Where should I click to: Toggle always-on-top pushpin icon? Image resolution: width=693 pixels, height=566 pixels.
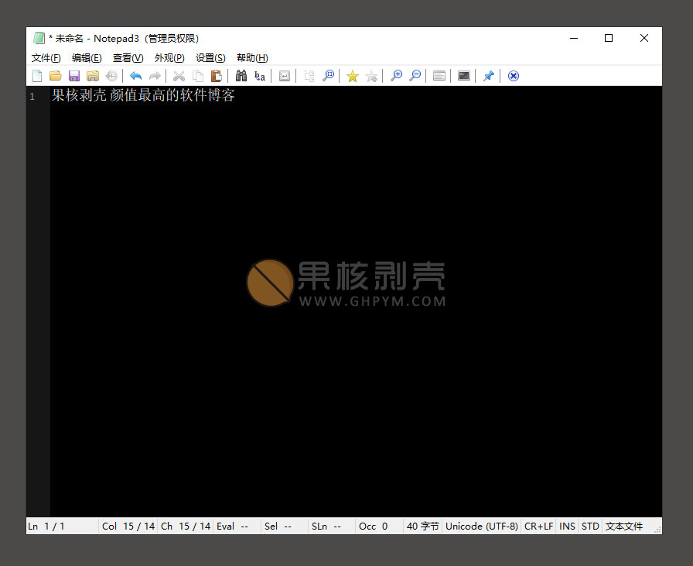click(488, 76)
